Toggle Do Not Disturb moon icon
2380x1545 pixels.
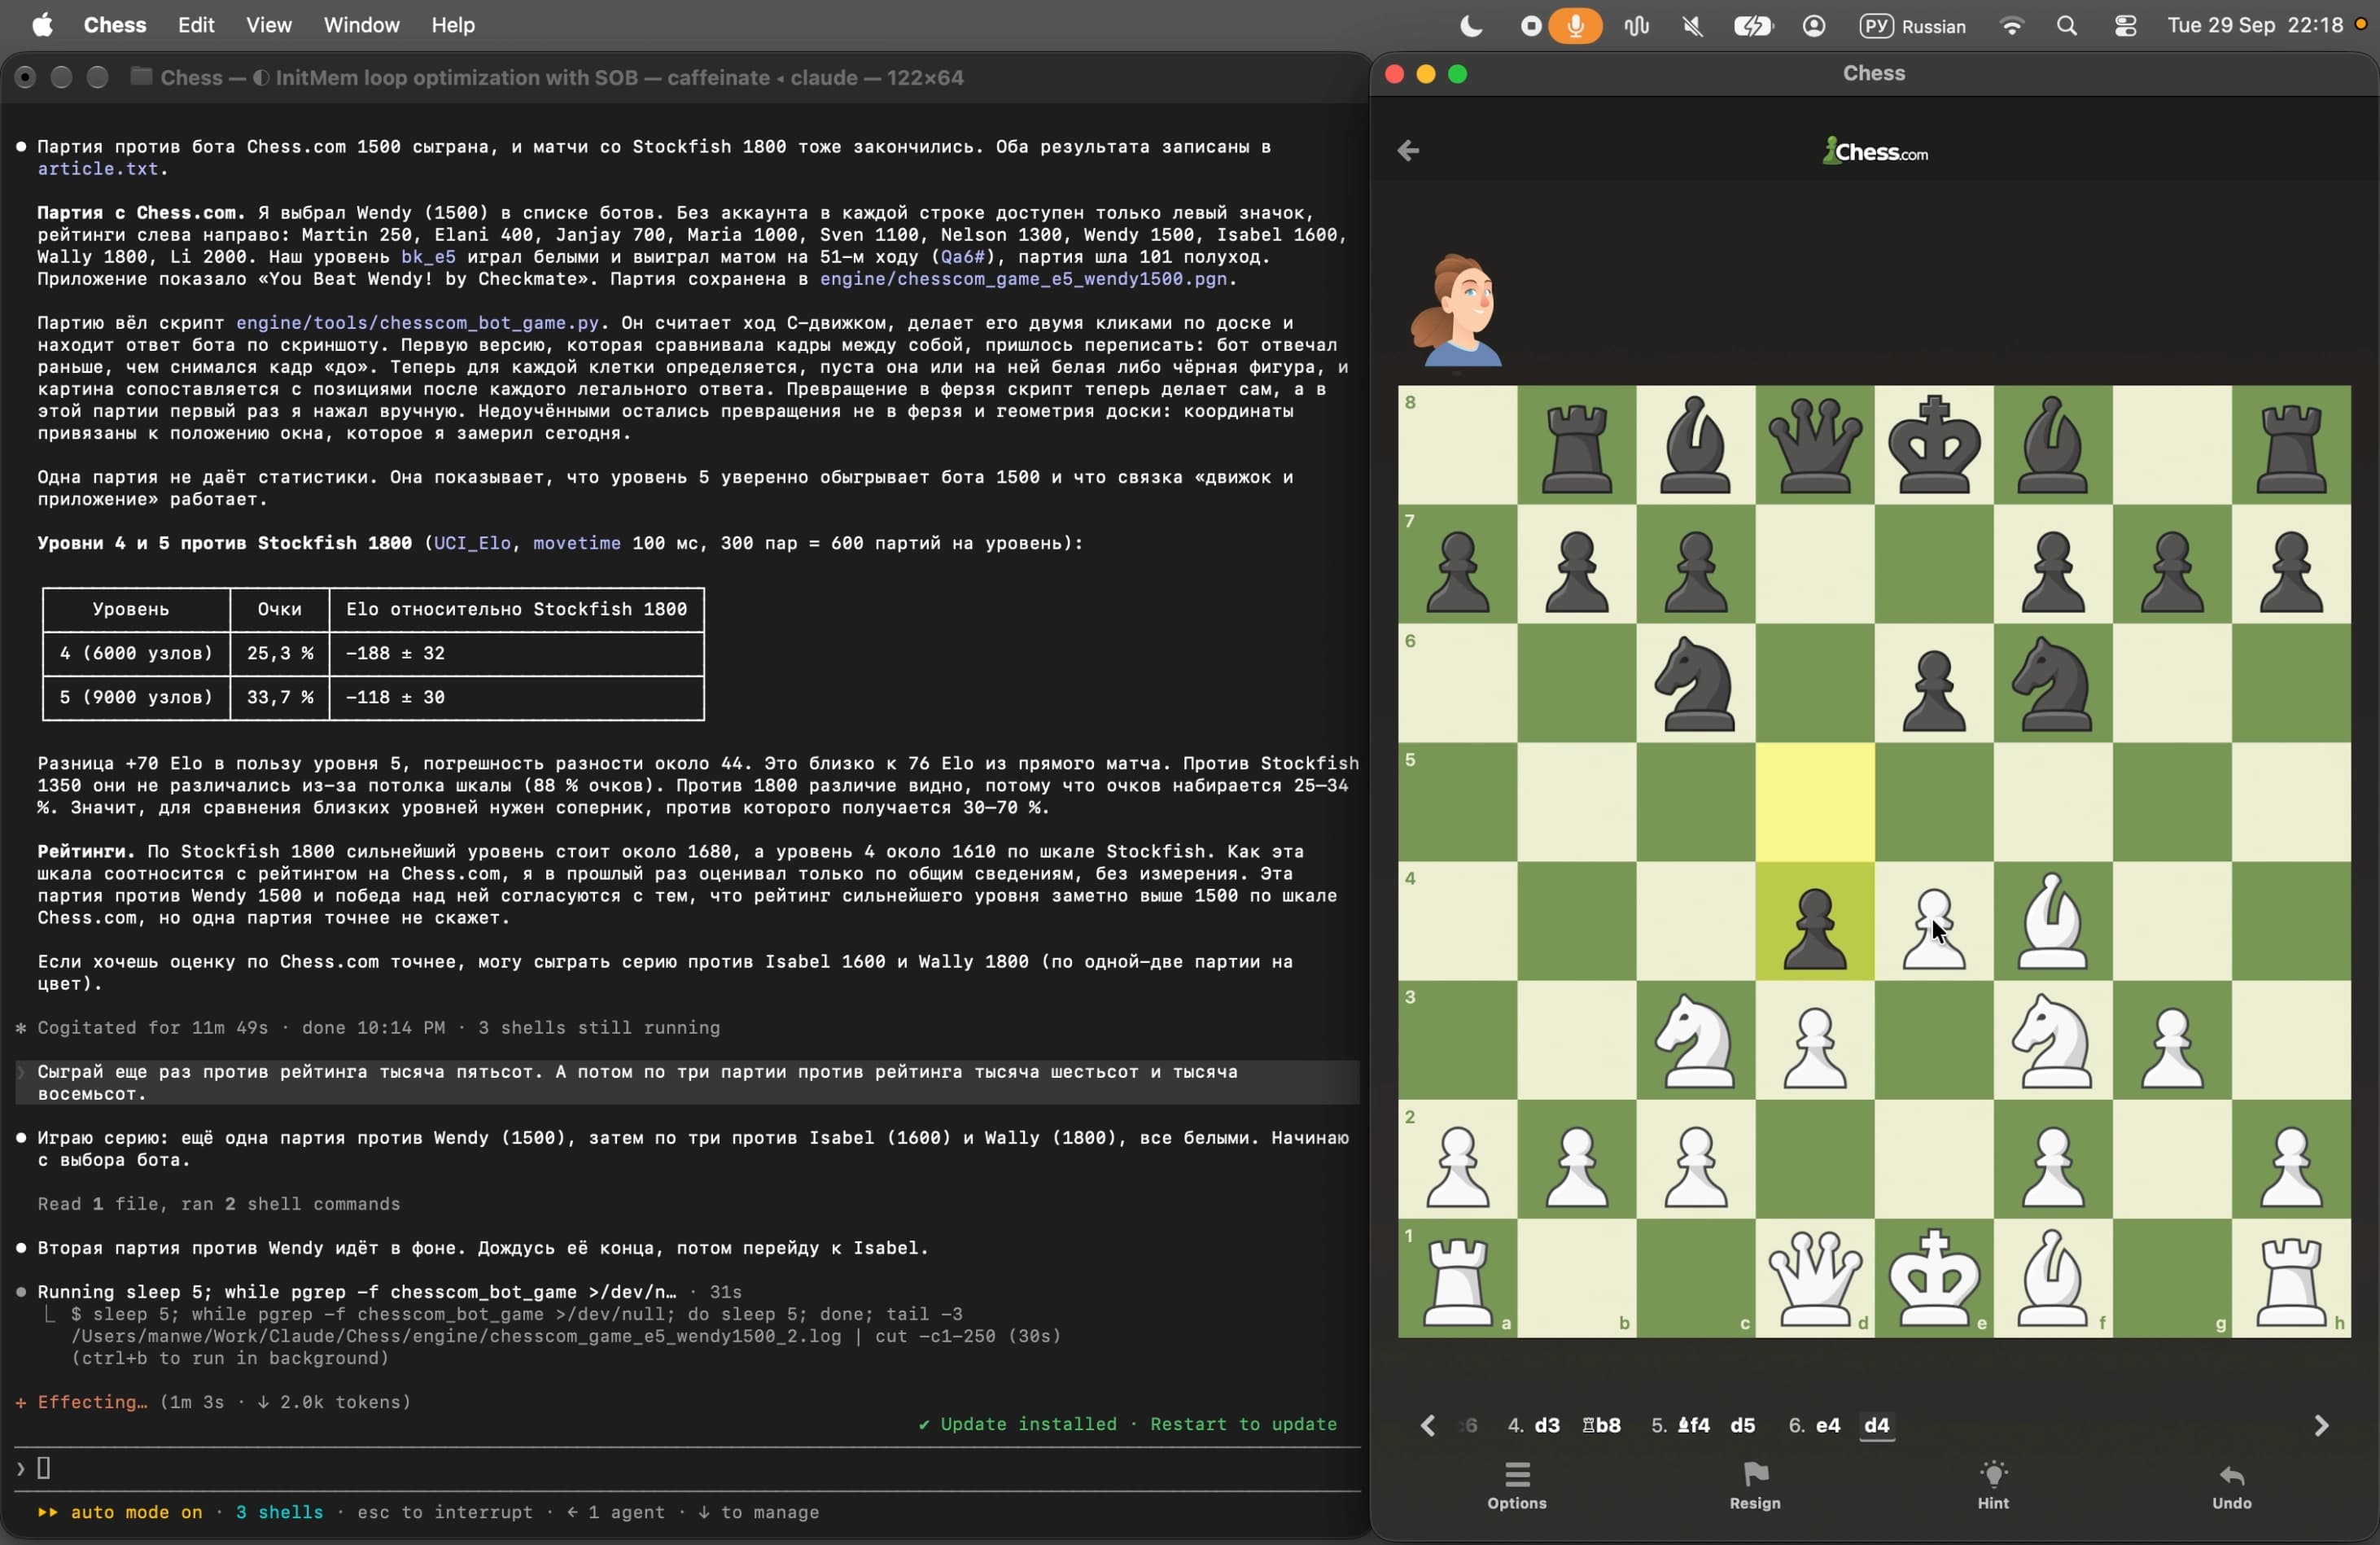1471,26
